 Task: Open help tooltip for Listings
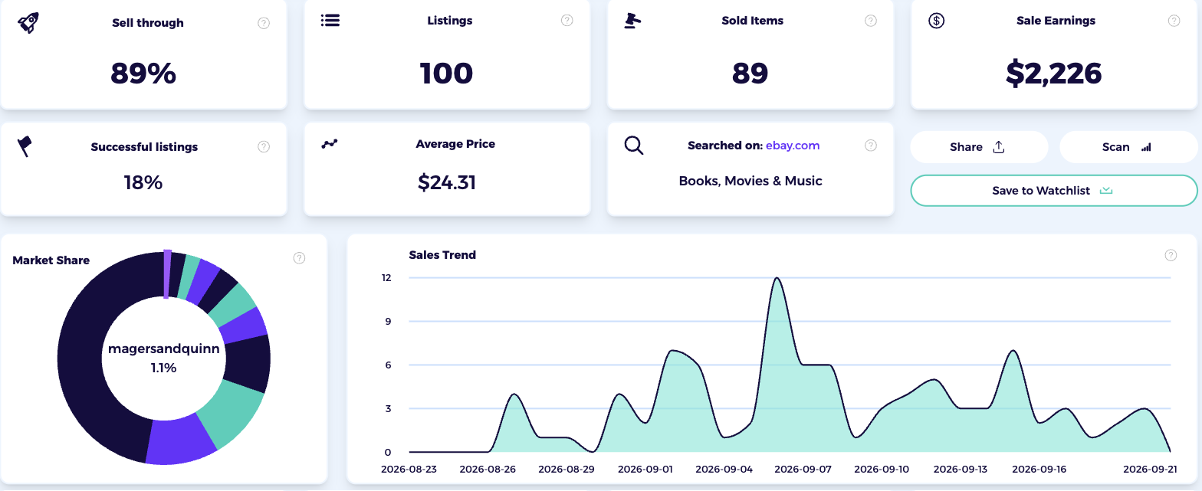pyautogui.click(x=567, y=21)
